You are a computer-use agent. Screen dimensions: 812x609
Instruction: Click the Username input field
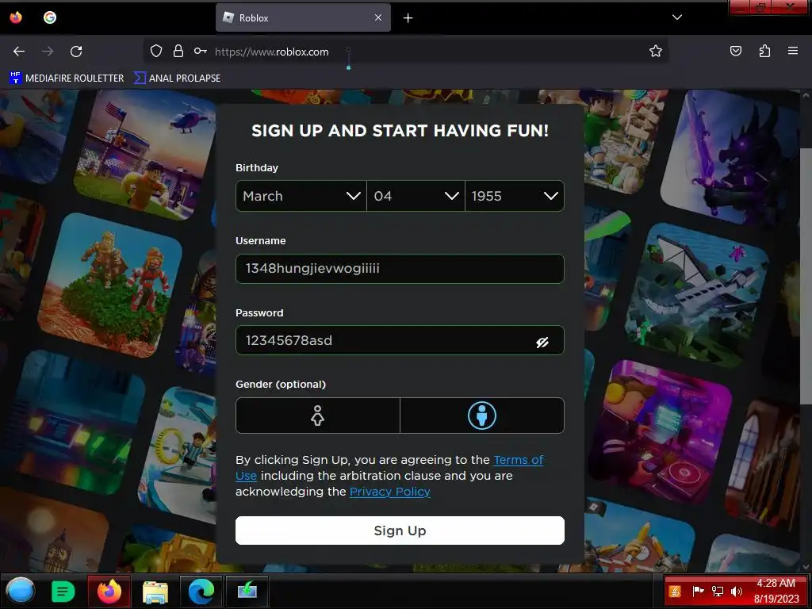point(400,269)
